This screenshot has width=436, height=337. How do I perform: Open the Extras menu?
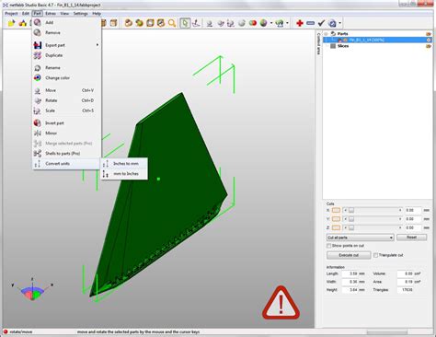[51, 14]
